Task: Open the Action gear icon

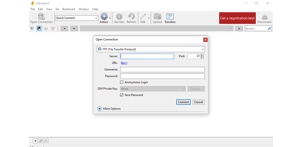Action: (104, 16)
